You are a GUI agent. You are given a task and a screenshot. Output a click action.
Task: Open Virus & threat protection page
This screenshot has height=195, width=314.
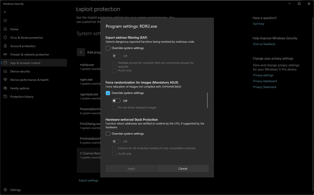click(x=26, y=38)
